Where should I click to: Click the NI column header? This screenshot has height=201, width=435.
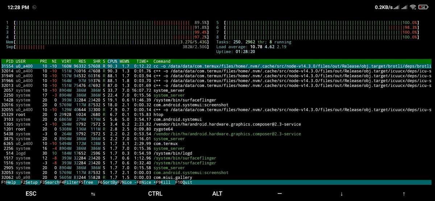54,61
